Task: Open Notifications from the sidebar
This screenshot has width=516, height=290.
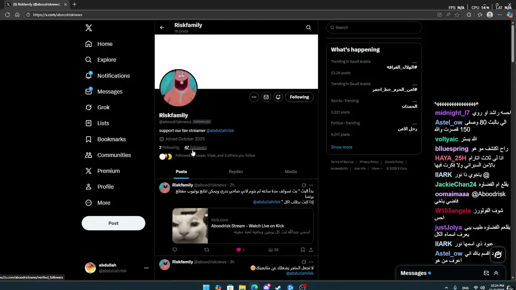Action: point(108,76)
